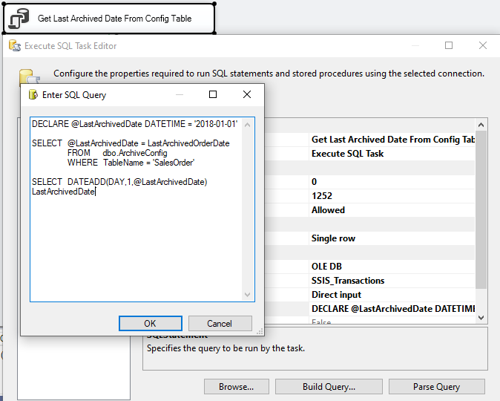Click the WHERE TableName = 'SalesOrder' line
500x401 pixels.
click(131, 163)
